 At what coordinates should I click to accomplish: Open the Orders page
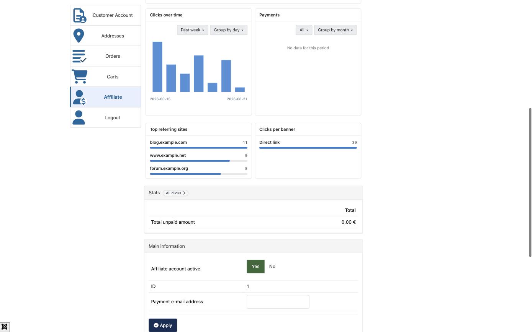click(x=106, y=56)
